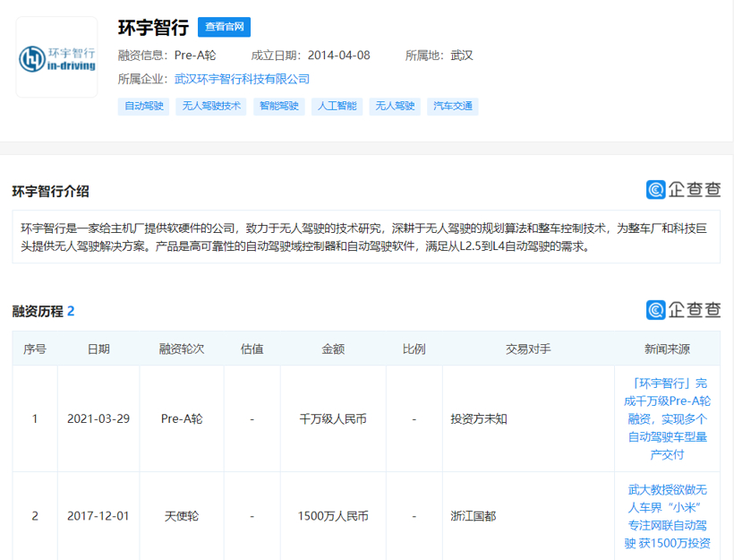
Task: Select the 自动驾驶 tag
Action: coord(144,106)
